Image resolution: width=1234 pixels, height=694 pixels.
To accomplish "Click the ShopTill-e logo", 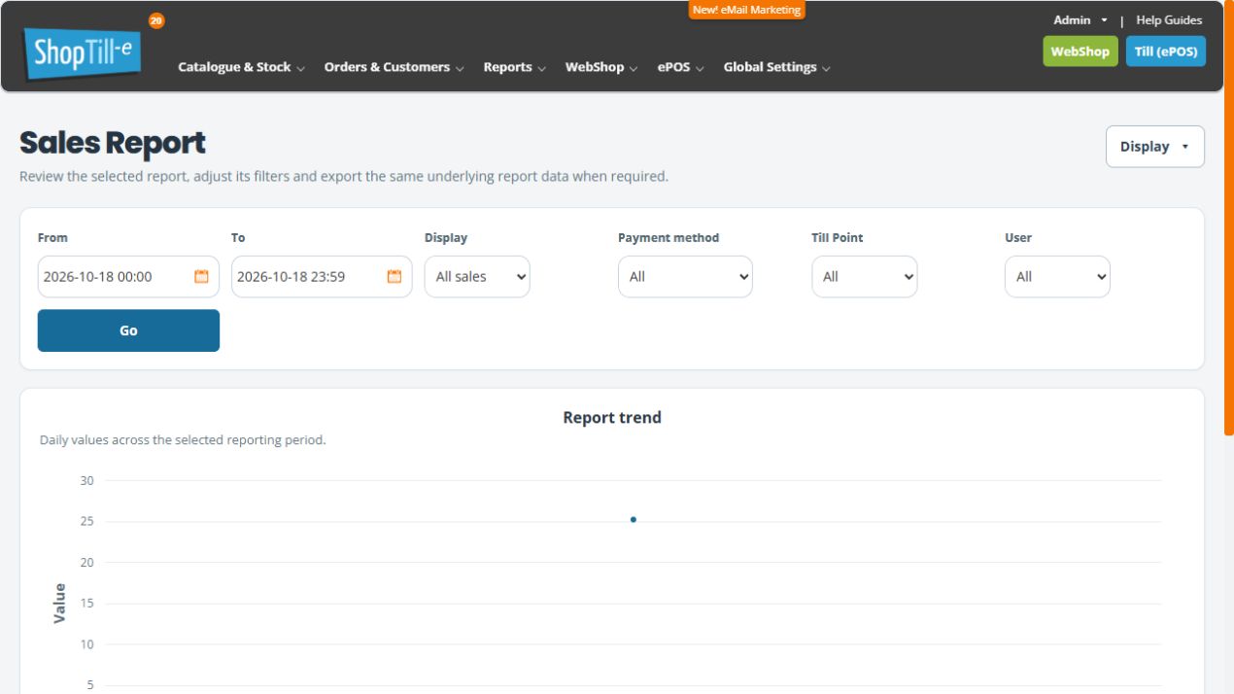I will tap(83, 52).
